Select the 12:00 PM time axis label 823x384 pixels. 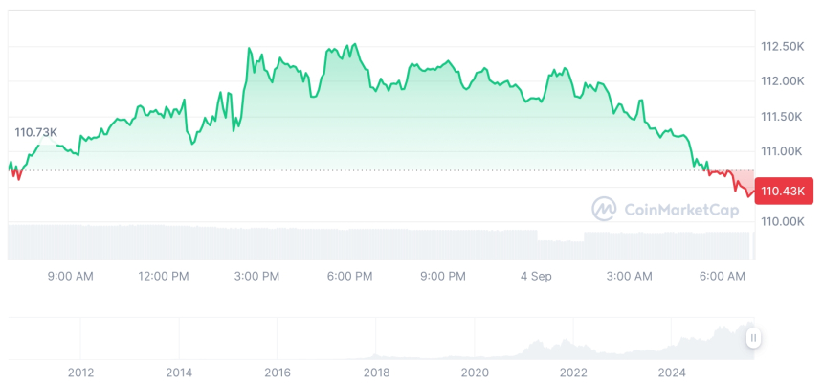[x=164, y=276]
